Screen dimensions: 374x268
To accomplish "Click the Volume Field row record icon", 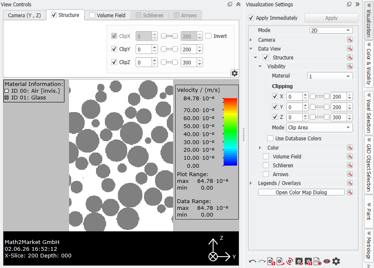I will [x=350, y=157].
